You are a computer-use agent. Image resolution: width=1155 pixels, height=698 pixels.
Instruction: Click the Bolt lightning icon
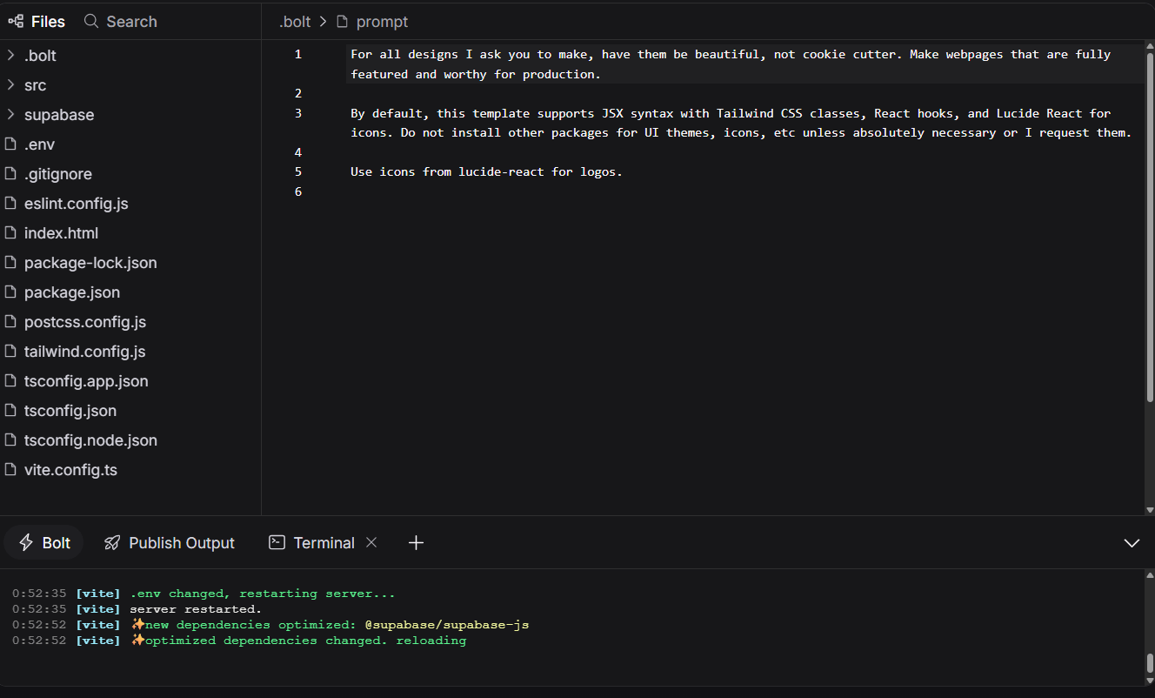(x=26, y=542)
